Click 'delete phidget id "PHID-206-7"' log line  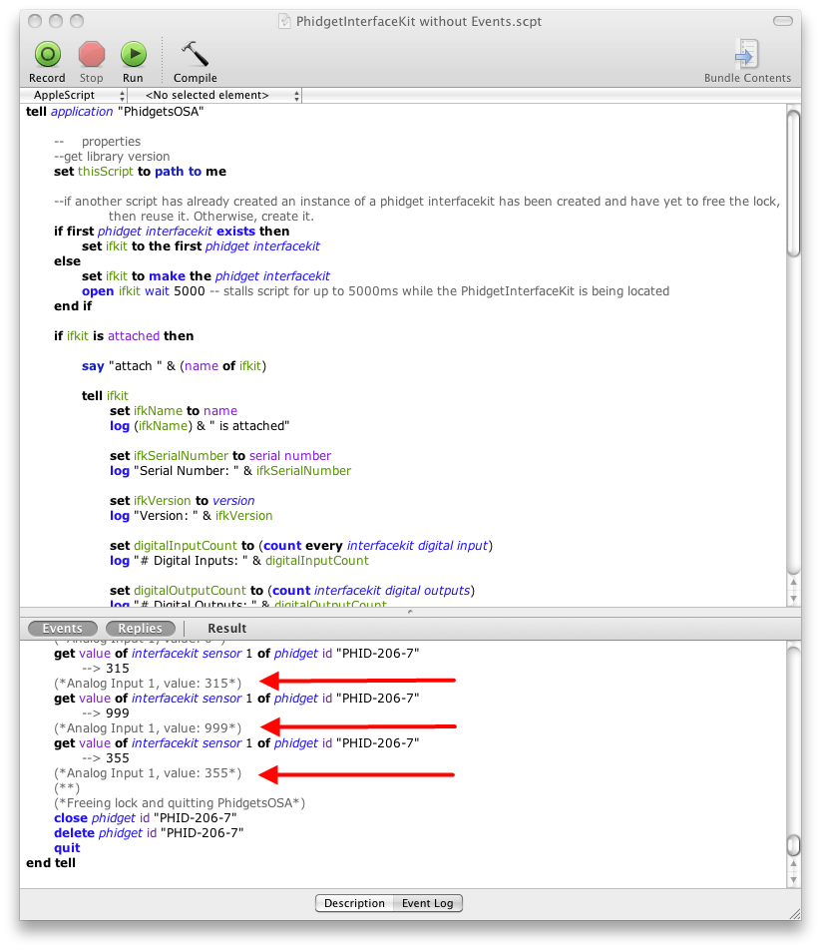(149, 833)
